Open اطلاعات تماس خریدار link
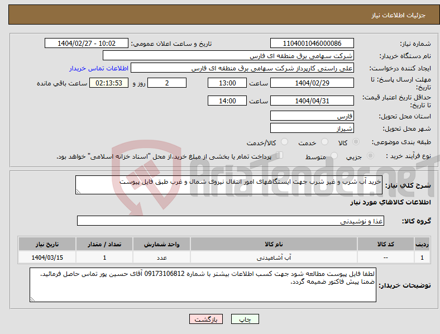The image size is (440, 334). point(99,68)
